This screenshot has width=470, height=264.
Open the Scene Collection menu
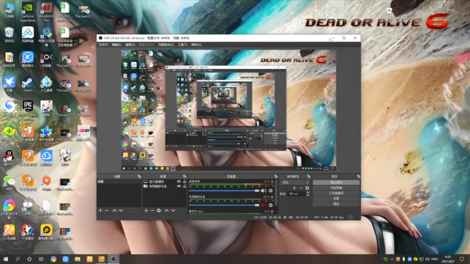(x=166, y=45)
